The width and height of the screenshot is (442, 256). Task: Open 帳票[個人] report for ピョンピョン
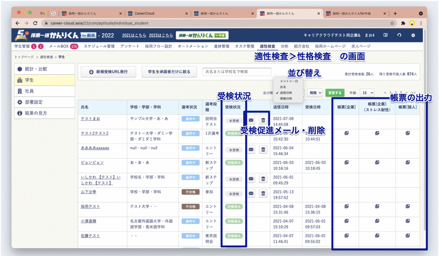click(x=407, y=162)
